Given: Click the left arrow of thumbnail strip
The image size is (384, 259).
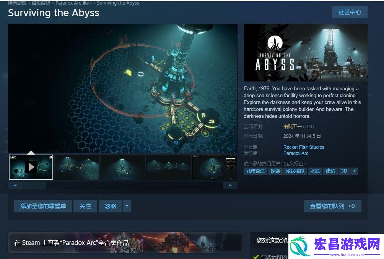Looking at the screenshot, I should (15, 186).
